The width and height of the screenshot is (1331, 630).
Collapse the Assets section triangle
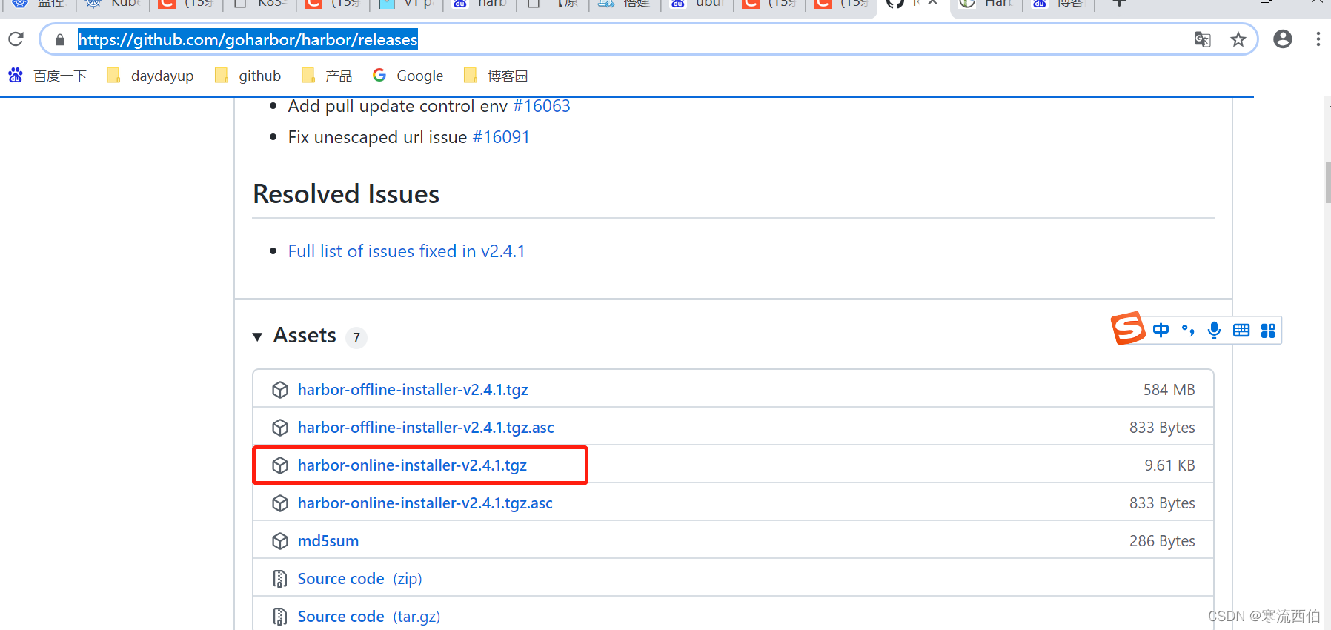coord(257,336)
